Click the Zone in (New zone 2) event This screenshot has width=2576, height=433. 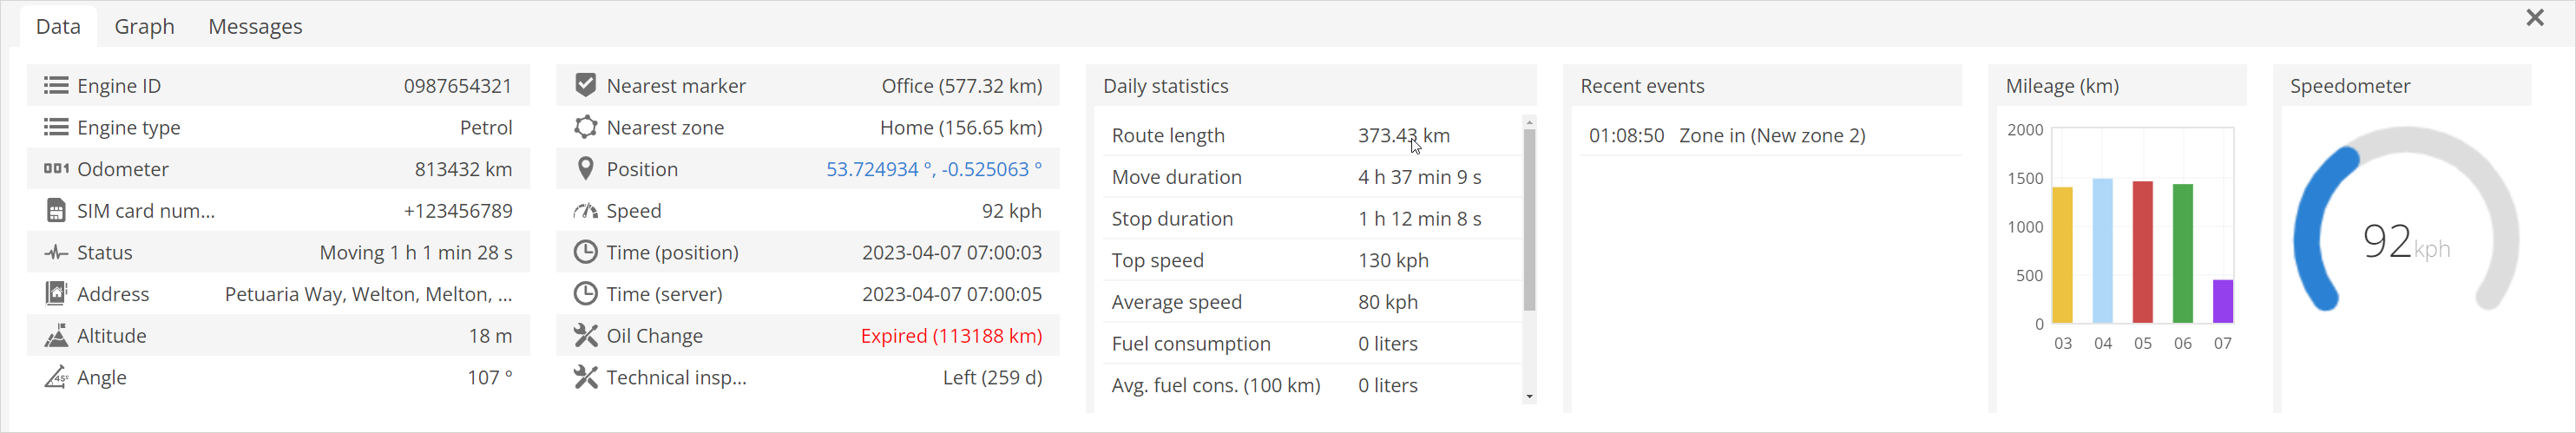click(1772, 136)
